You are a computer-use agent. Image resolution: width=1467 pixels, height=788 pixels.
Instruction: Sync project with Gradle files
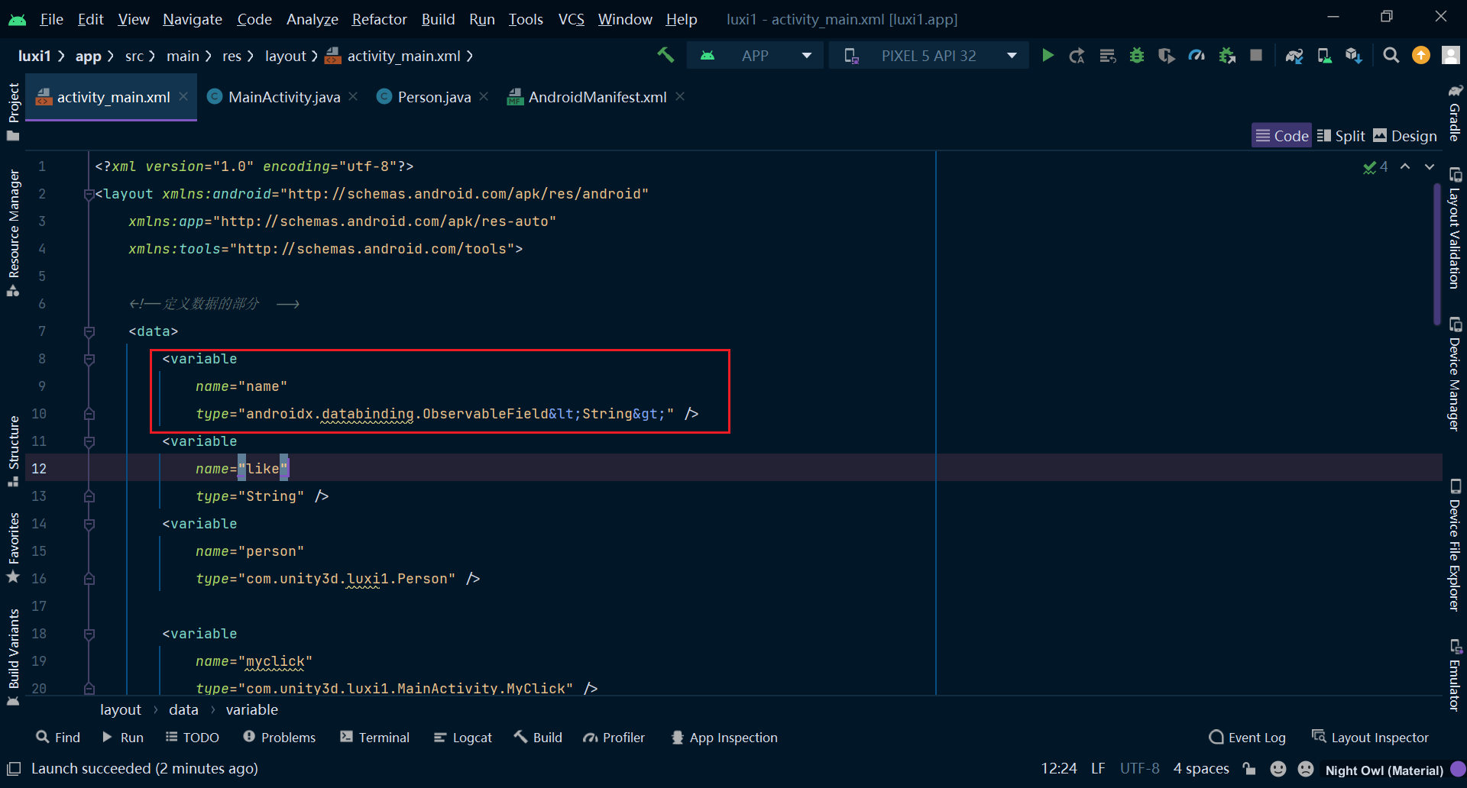1294,56
